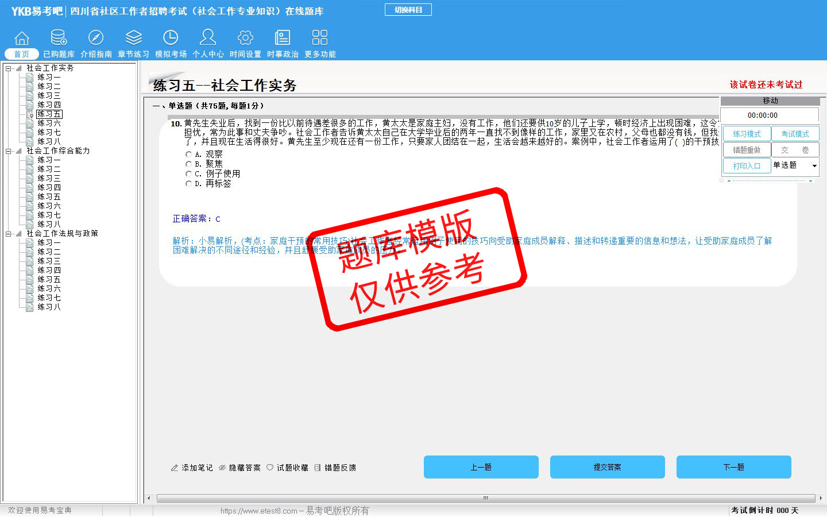
Task: Click the 首页 home icon
Action: pos(22,38)
